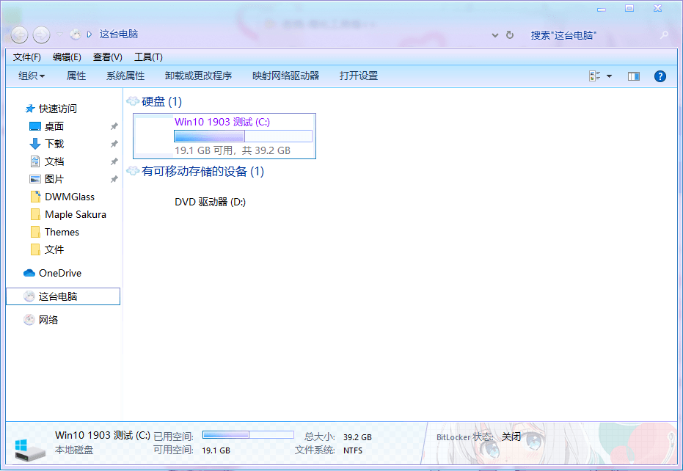The image size is (683, 471).
Task: Click the 可用空间 19.1 GB value
Action: tap(216, 450)
